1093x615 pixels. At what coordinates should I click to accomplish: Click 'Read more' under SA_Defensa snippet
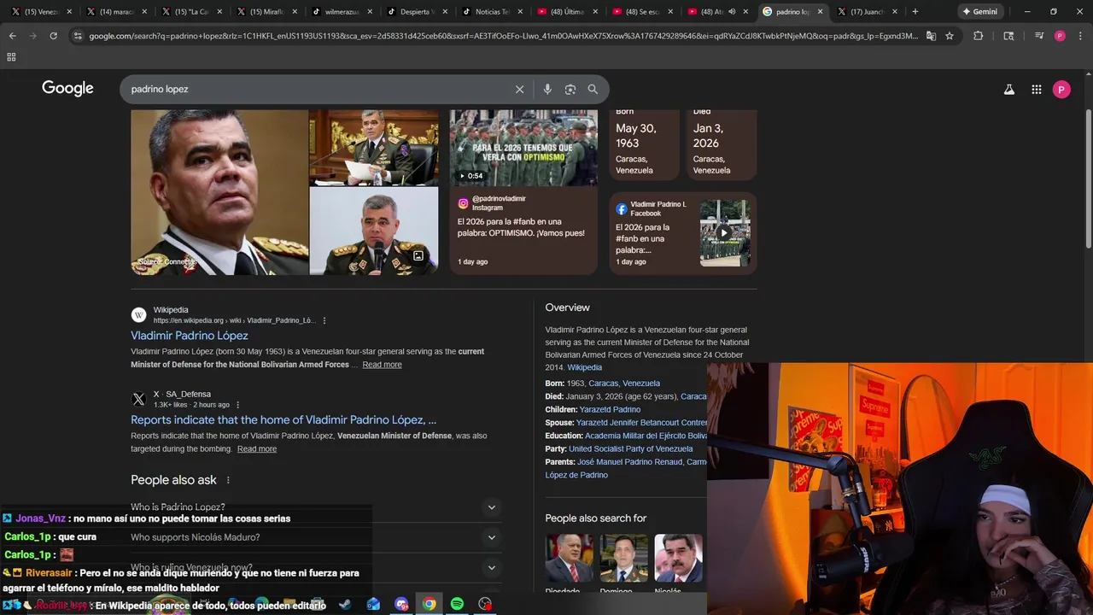point(257,449)
